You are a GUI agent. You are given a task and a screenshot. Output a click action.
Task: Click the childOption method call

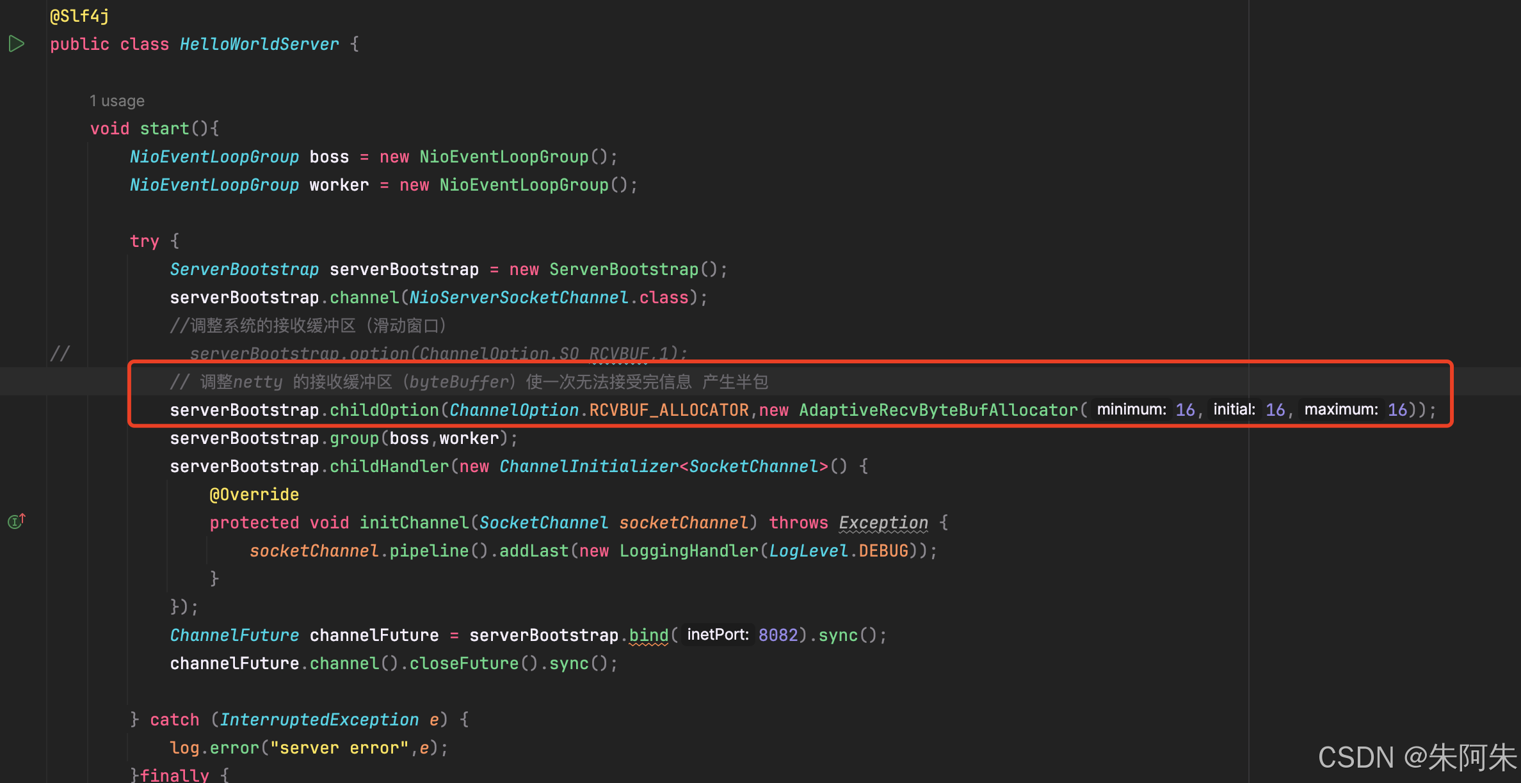tap(384, 410)
